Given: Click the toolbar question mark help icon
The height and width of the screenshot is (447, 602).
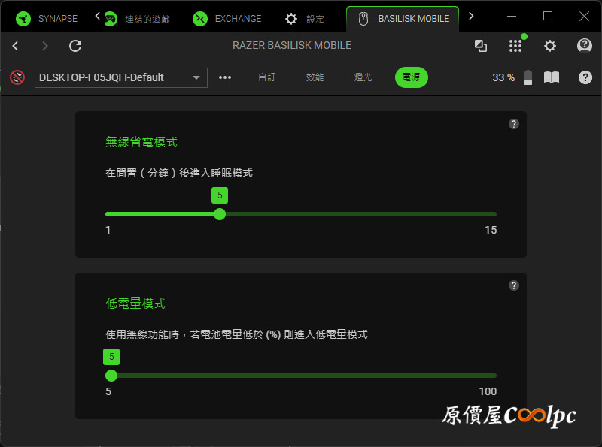Looking at the screenshot, I should 585,77.
